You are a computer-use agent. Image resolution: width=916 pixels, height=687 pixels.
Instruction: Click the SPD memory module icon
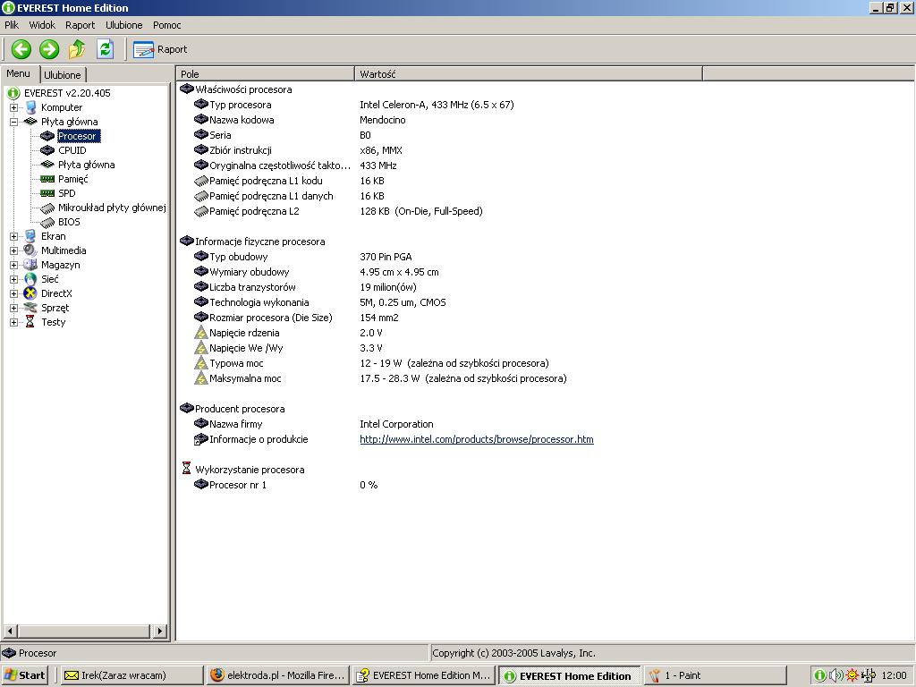[47, 193]
